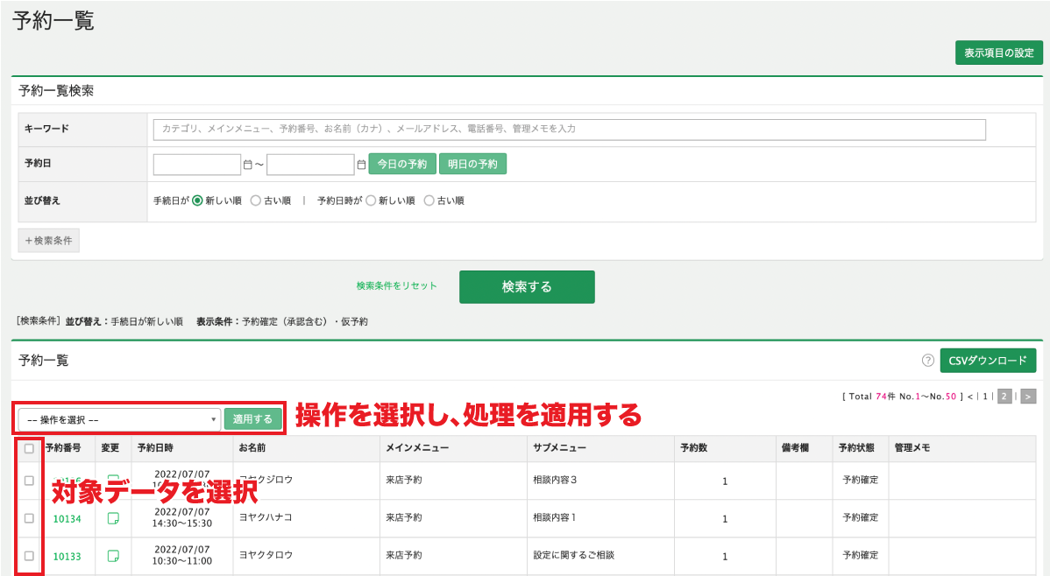1050x576 pixels.
Task: Tick the select-all header checkbox
Action: [29, 449]
